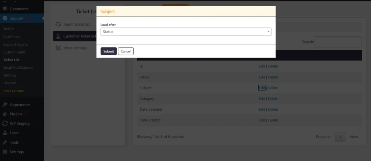
Task: Click the Subject field name cell
Action: coord(146,88)
